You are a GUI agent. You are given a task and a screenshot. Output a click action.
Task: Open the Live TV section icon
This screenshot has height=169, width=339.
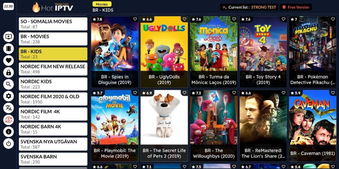click(x=8, y=37)
